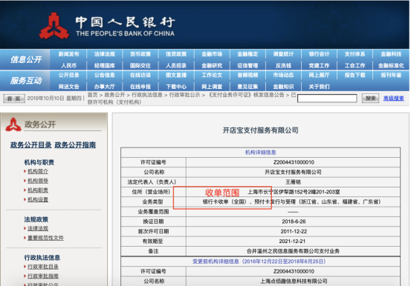Select 国际交往 in the navigation
Viewport: 411px width, 286px height.
click(140, 66)
